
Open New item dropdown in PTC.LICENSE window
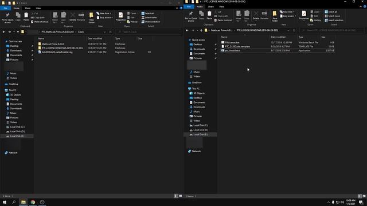pyautogui.click(x=287, y=11)
